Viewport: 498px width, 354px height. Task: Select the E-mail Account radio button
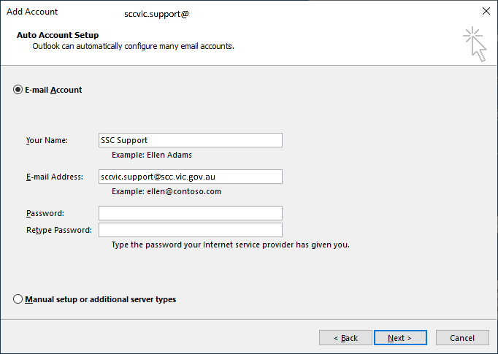tap(18, 90)
